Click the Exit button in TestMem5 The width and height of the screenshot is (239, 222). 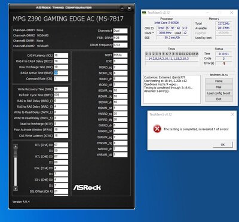point(219,99)
